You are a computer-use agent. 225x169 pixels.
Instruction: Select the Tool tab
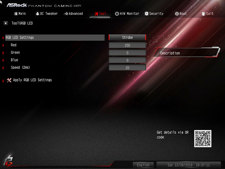tap(100, 14)
